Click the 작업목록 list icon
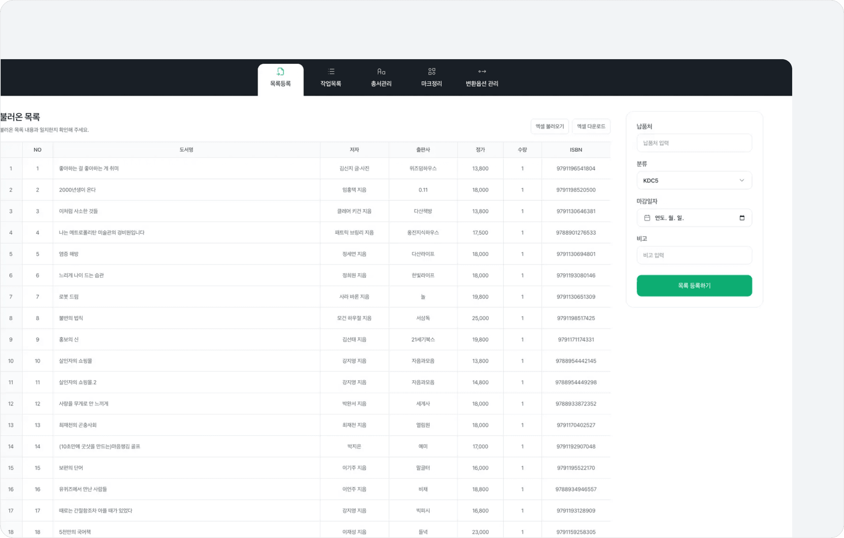The image size is (844, 538). (331, 71)
